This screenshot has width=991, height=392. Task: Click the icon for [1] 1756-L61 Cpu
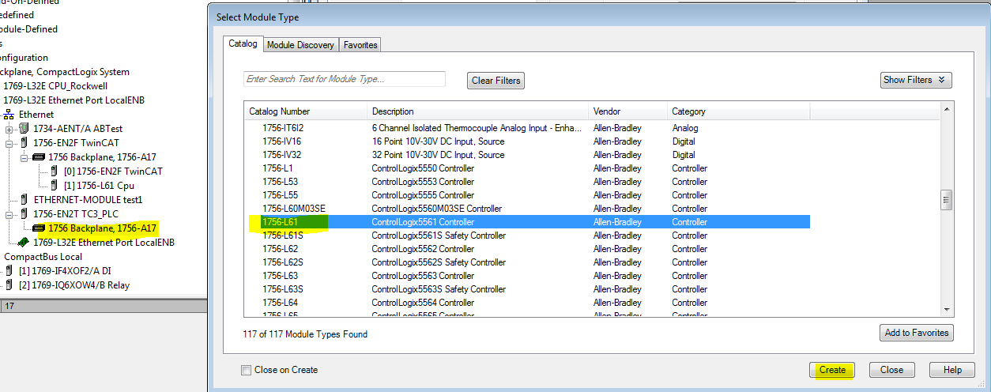pyautogui.click(x=54, y=186)
